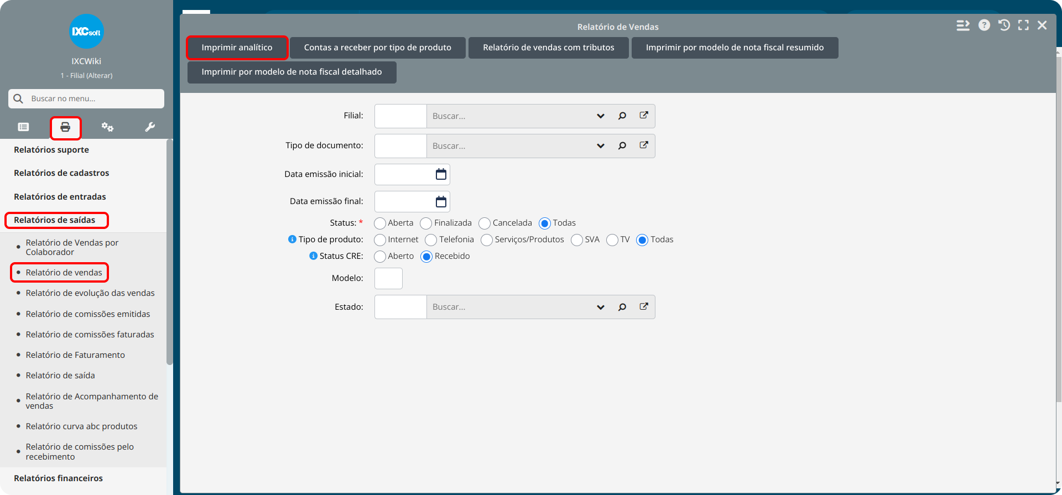Screen dimensions: 1062x495
Task: Select Status Todas radio
Action: [x=545, y=223]
